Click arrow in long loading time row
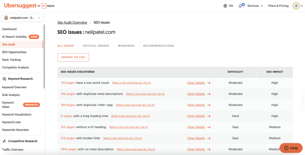The height and width of the screenshot is (155, 305). 209,116
